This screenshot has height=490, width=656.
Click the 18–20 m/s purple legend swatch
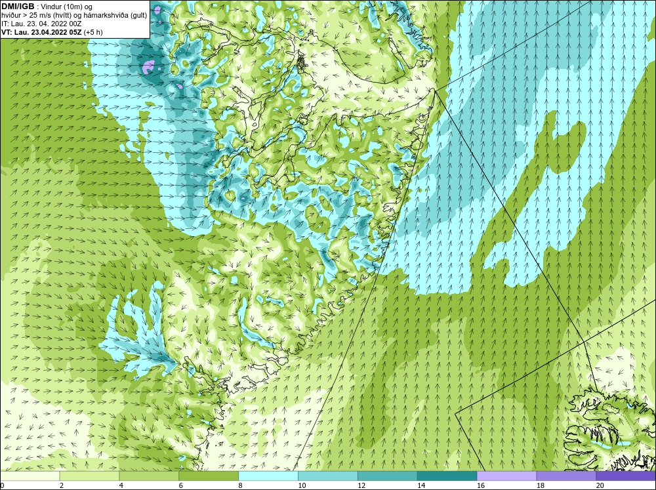click(x=567, y=476)
